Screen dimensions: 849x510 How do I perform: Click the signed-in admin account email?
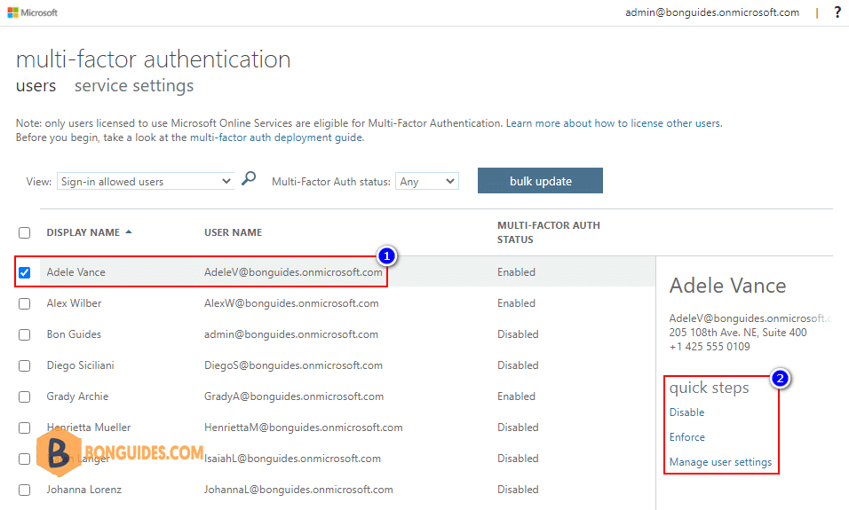click(x=712, y=12)
